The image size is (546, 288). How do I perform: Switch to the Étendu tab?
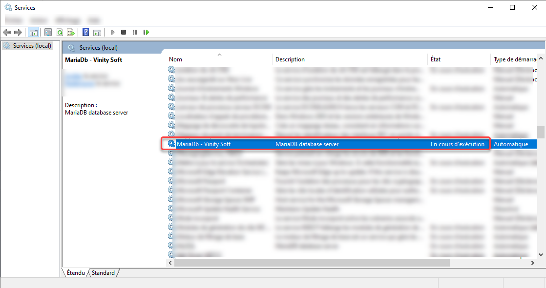tap(76, 273)
